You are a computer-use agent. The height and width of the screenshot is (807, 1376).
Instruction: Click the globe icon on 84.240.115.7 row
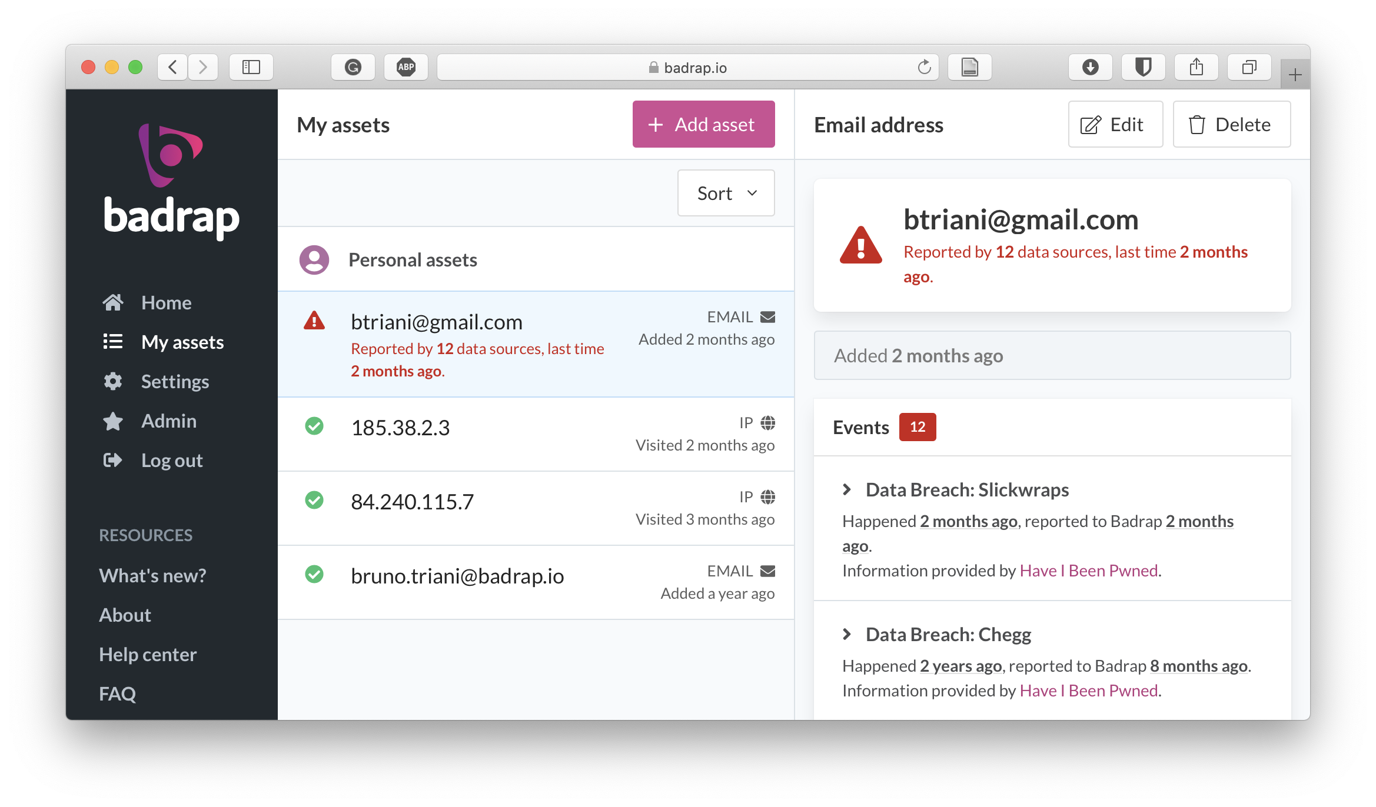click(767, 497)
